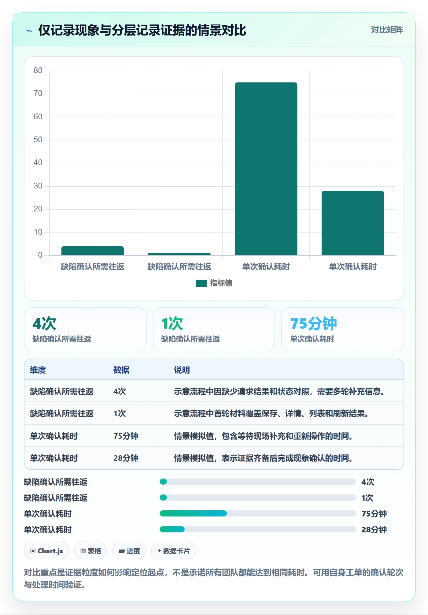Select the title 仅记录现象与分层记录证据的情景对比
This screenshot has width=428, height=615.
(x=142, y=30)
